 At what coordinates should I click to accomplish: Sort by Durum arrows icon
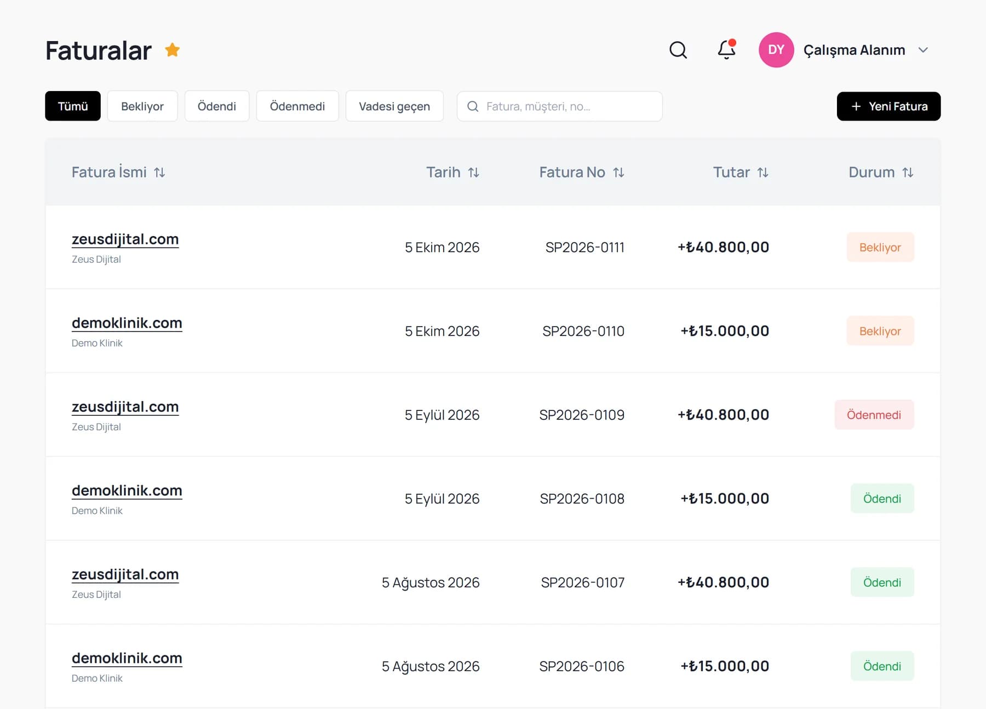pos(908,173)
